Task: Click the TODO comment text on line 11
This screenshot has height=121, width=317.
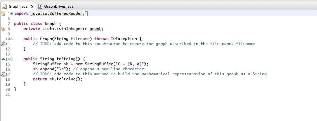Action: click(144, 44)
